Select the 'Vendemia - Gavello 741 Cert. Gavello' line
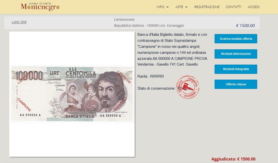 click(167, 64)
